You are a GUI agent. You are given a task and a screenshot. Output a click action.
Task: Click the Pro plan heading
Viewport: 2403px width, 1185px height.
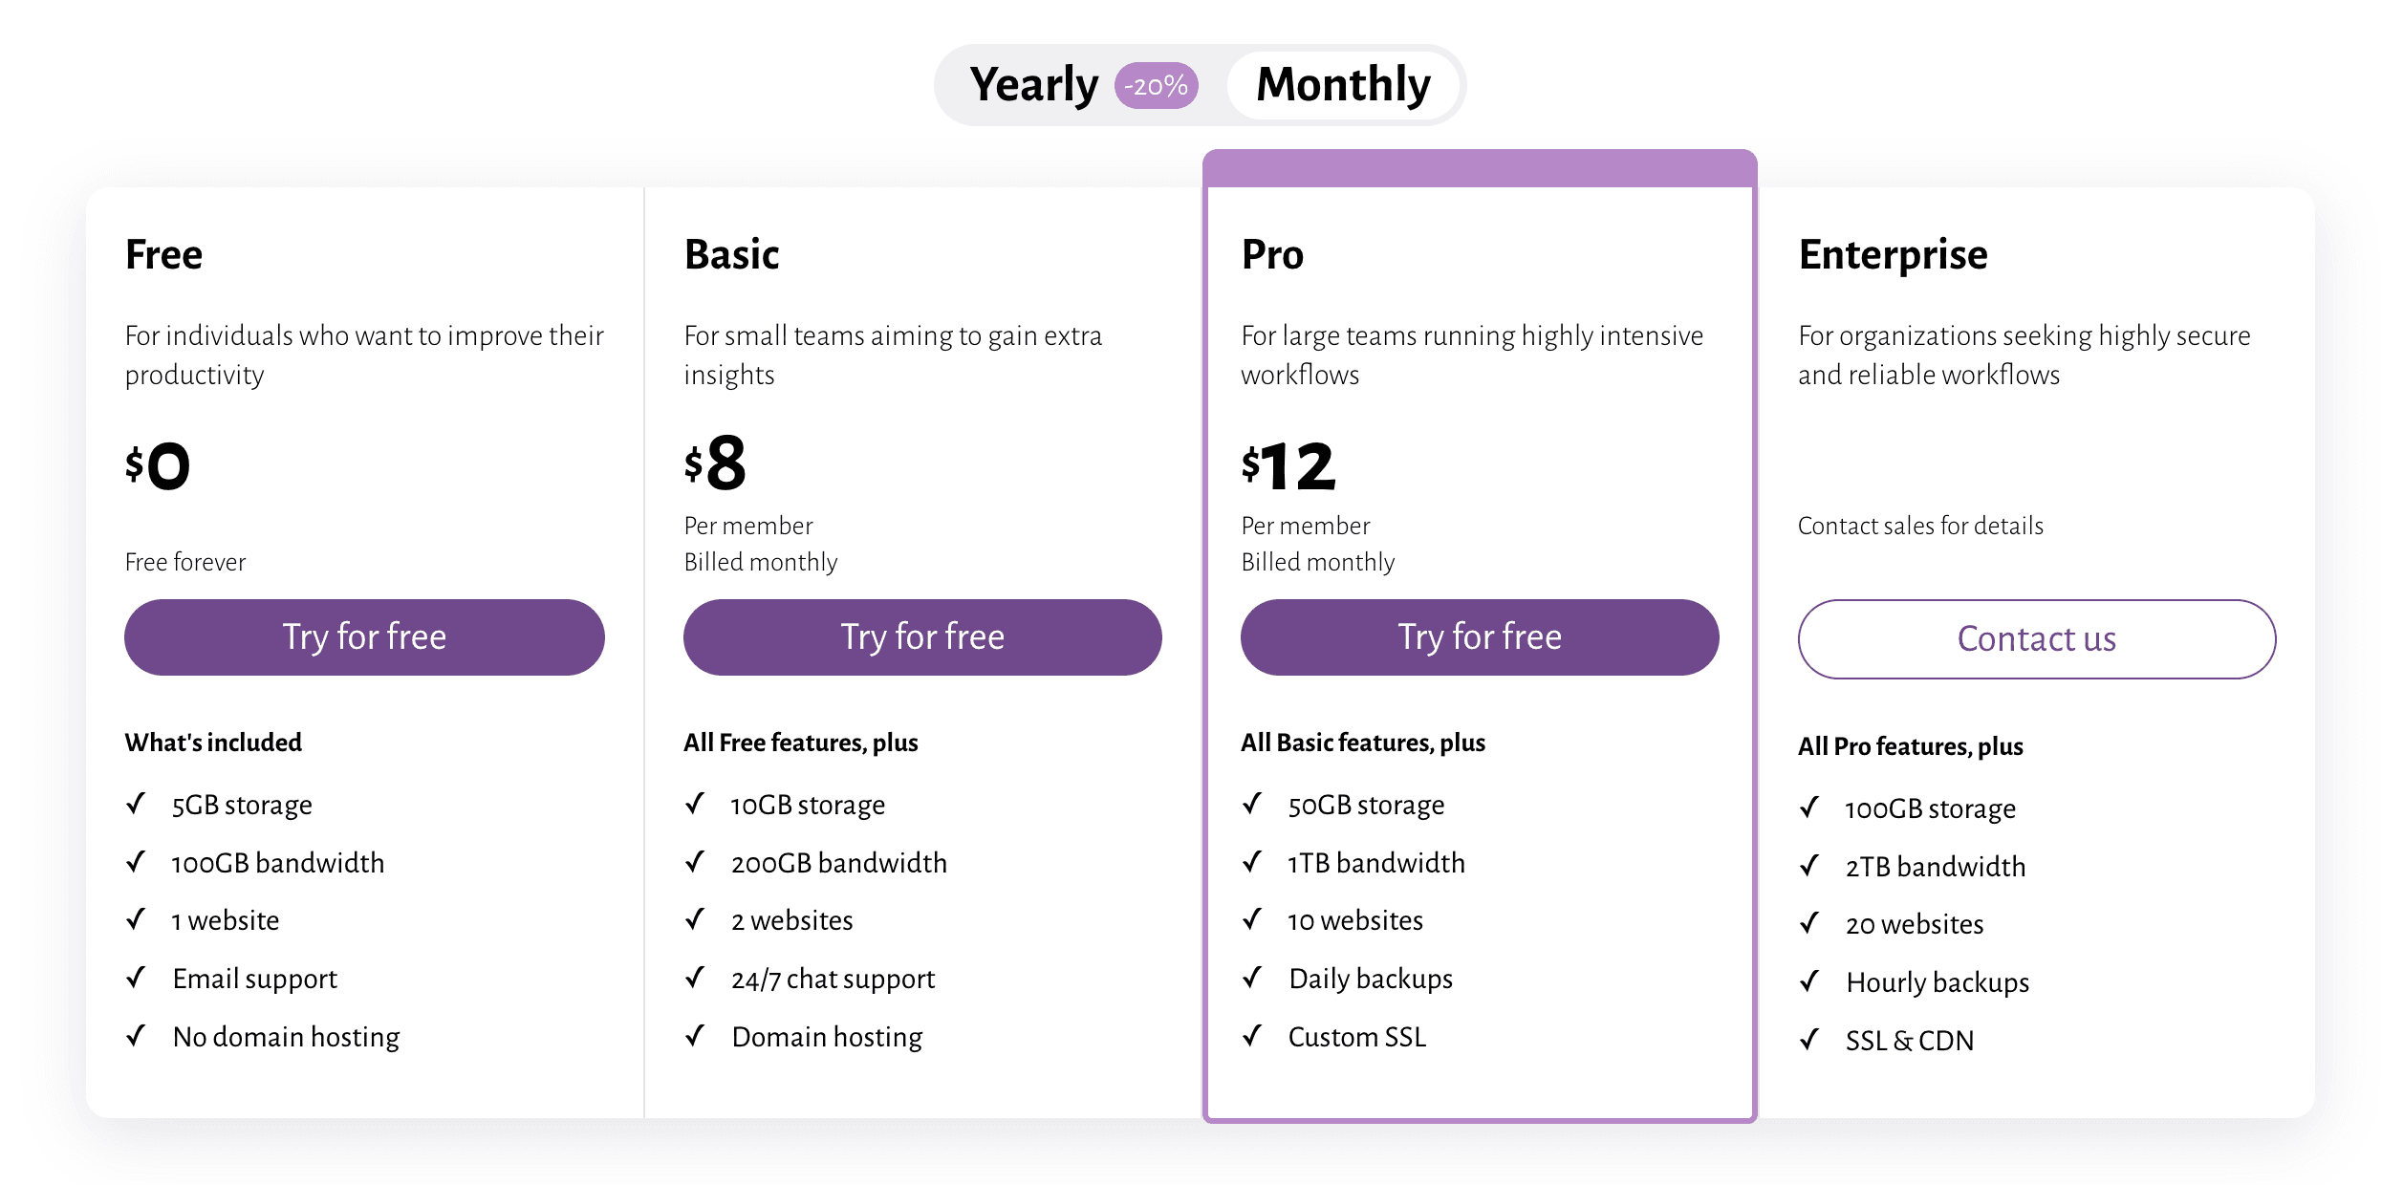(x=1272, y=255)
